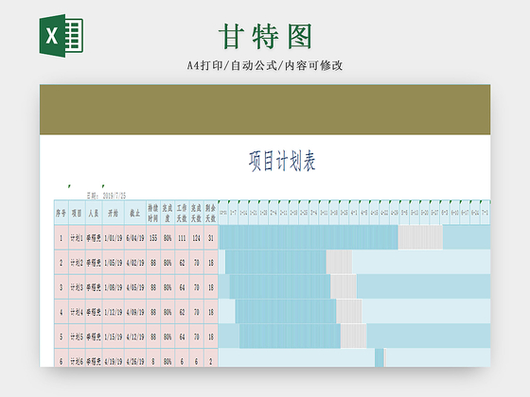Click the 计划3 gray remaining bar segment
This screenshot has height=397, width=530.
click(344, 286)
